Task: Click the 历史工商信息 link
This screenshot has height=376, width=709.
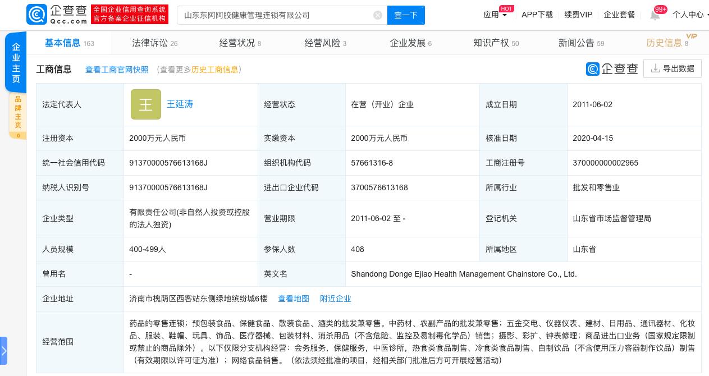Action: coord(214,70)
